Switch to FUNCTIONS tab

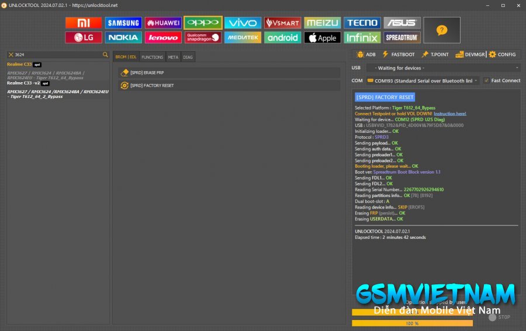tap(153, 57)
